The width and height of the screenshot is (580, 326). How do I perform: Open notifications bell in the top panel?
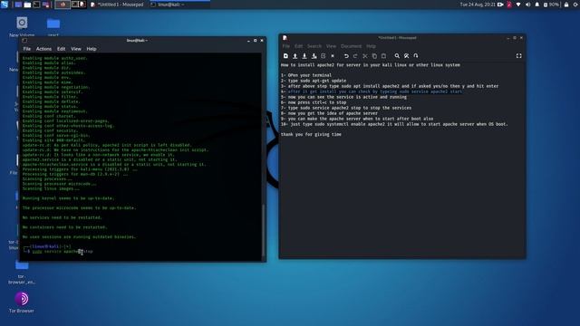(537, 5)
